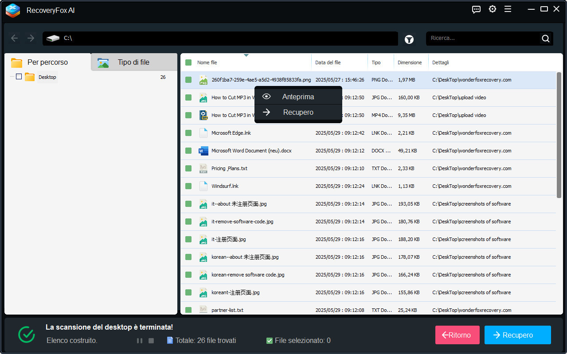Image resolution: width=567 pixels, height=354 pixels.
Task: Click the file list vertical scrollbar
Action: click(559, 135)
